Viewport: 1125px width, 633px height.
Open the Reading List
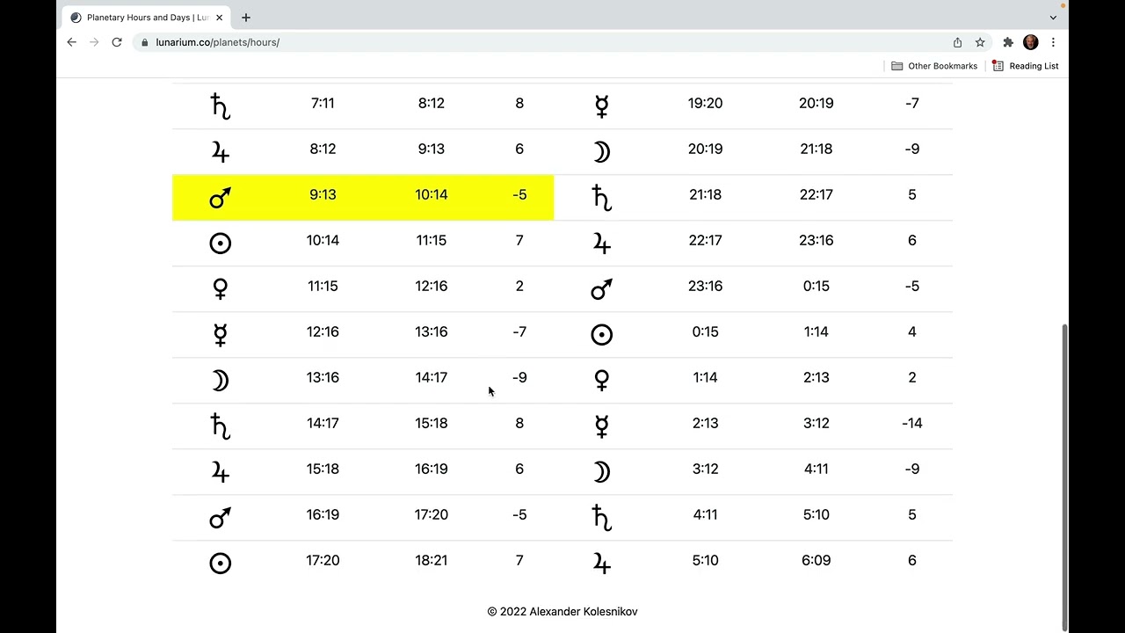tap(1026, 66)
